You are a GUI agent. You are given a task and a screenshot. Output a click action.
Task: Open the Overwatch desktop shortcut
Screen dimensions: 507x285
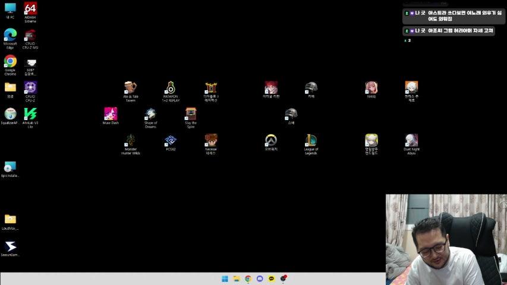pyautogui.click(x=271, y=140)
